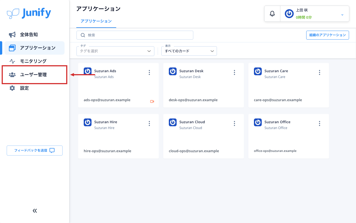Click the 組織のアプリケーション button
The width and height of the screenshot is (356, 223).
click(x=328, y=35)
